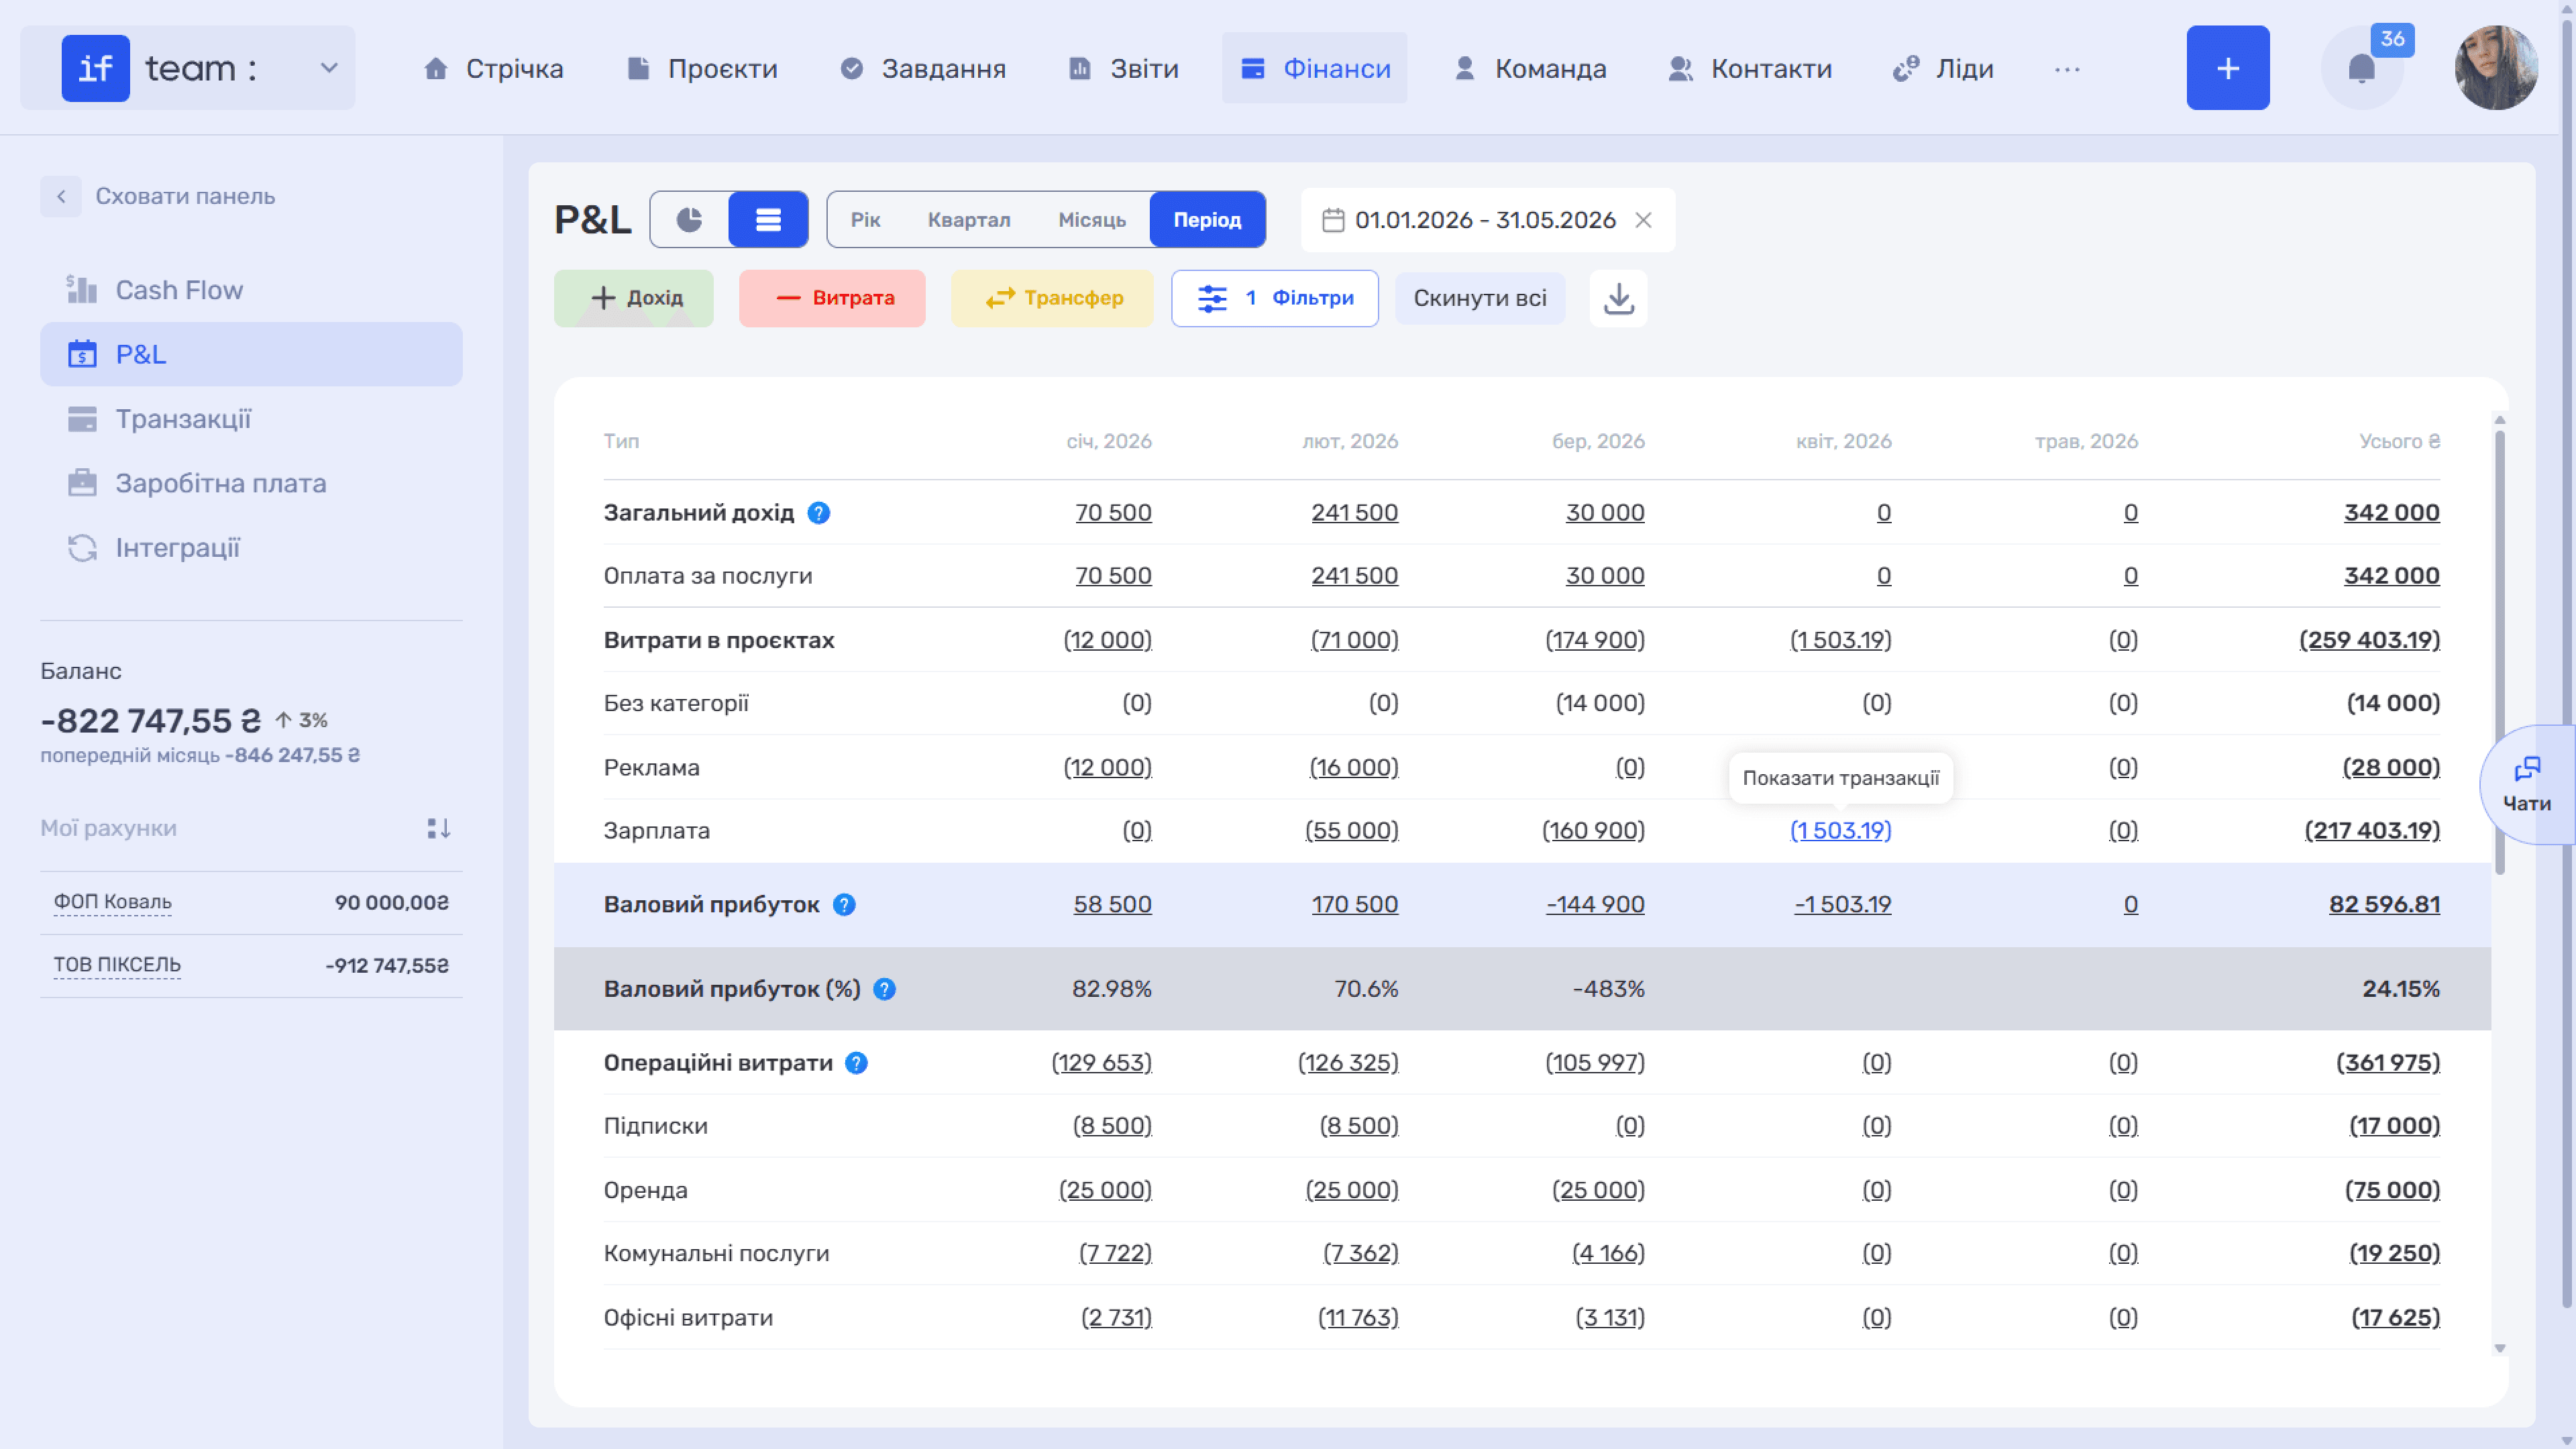Viewport: 2576px width, 1449px height.
Task: Go to Завдання in top navigation
Action: coord(923,68)
